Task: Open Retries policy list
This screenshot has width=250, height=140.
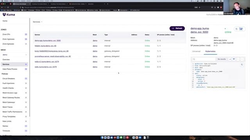Action: click(5, 126)
